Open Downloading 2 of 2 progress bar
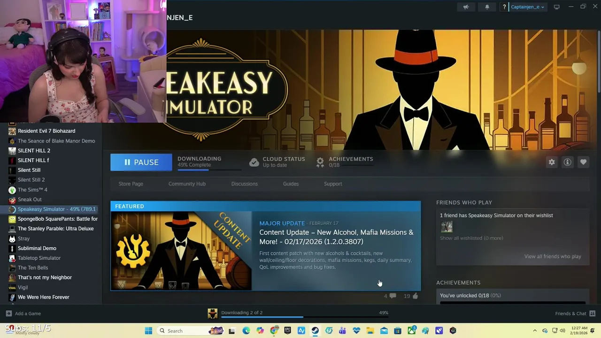The width and height of the screenshot is (601, 338). pyautogui.click(x=305, y=317)
